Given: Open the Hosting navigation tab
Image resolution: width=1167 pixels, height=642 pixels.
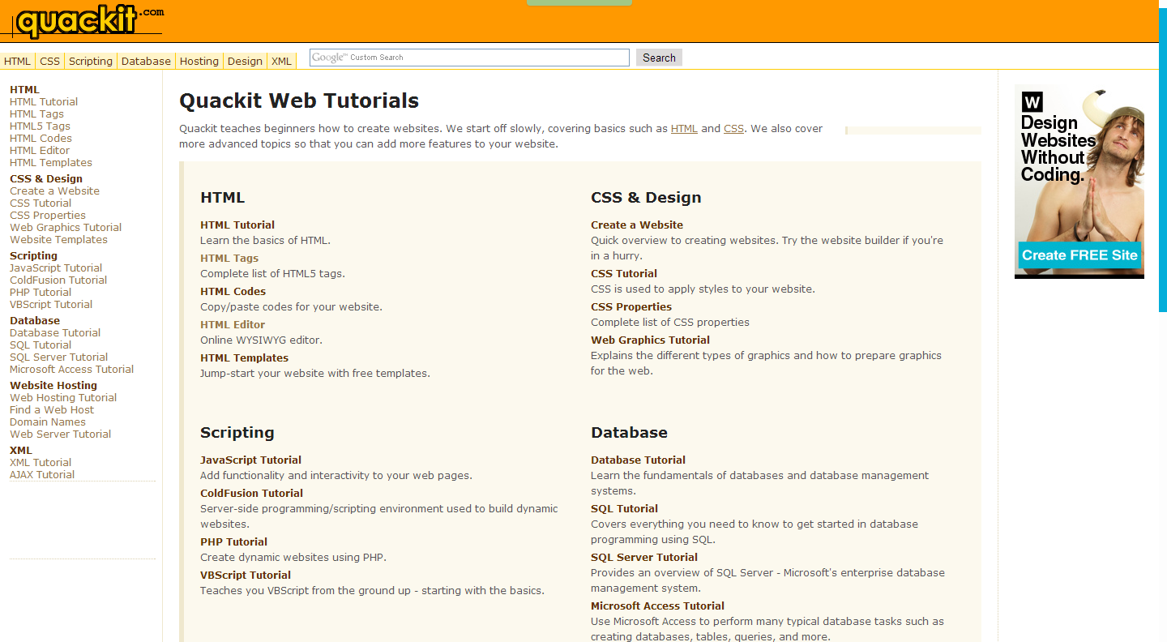Looking at the screenshot, I should 199,61.
